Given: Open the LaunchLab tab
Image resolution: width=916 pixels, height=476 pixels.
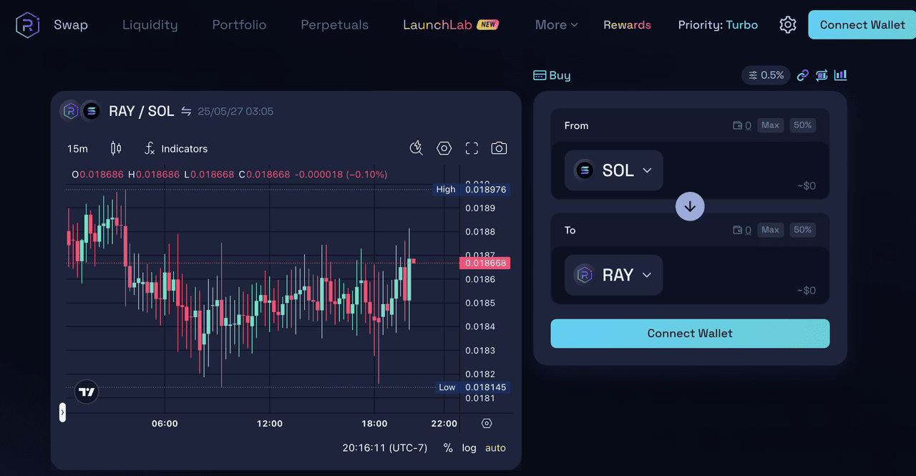Looking at the screenshot, I should 451,25.
